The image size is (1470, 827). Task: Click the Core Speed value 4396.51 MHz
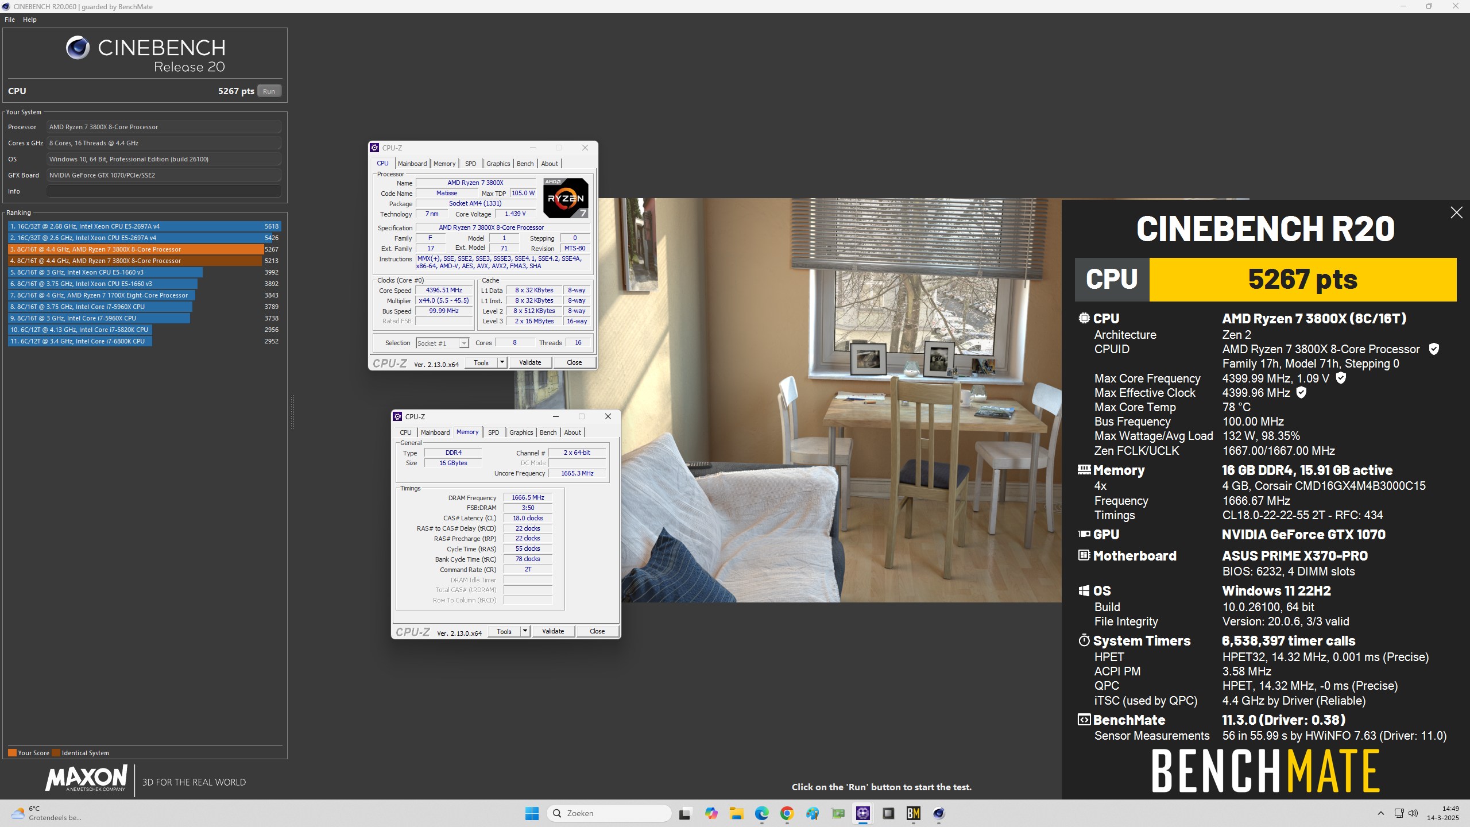click(x=444, y=290)
